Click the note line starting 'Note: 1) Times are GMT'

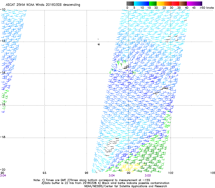[92, 180]
